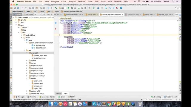Click the SDK Manager icon
Image resolution: width=191 pixels, height=107 pixels.
pyautogui.click(x=106, y=8)
